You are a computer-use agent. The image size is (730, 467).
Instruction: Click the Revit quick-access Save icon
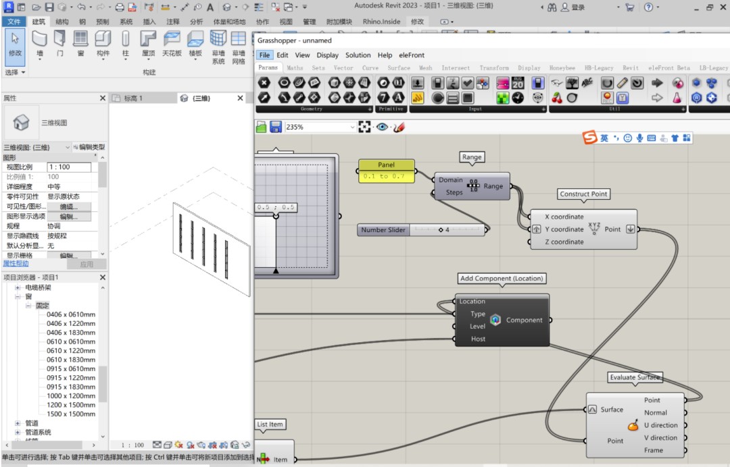(49, 7)
